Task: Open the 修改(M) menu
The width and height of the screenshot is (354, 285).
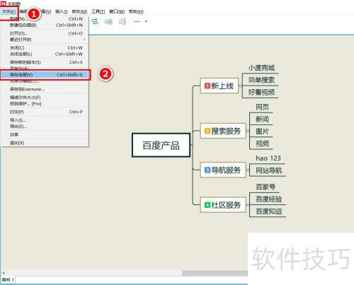Action: point(79,11)
